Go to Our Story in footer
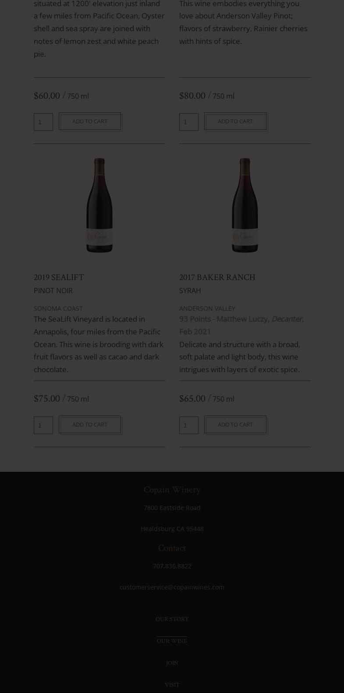The width and height of the screenshot is (344, 693). tap(172, 619)
